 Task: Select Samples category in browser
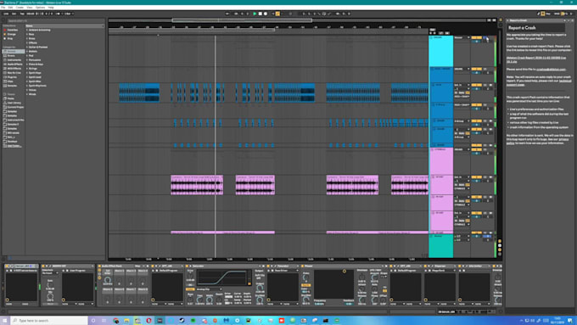pyautogui.click(x=12, y=86)
